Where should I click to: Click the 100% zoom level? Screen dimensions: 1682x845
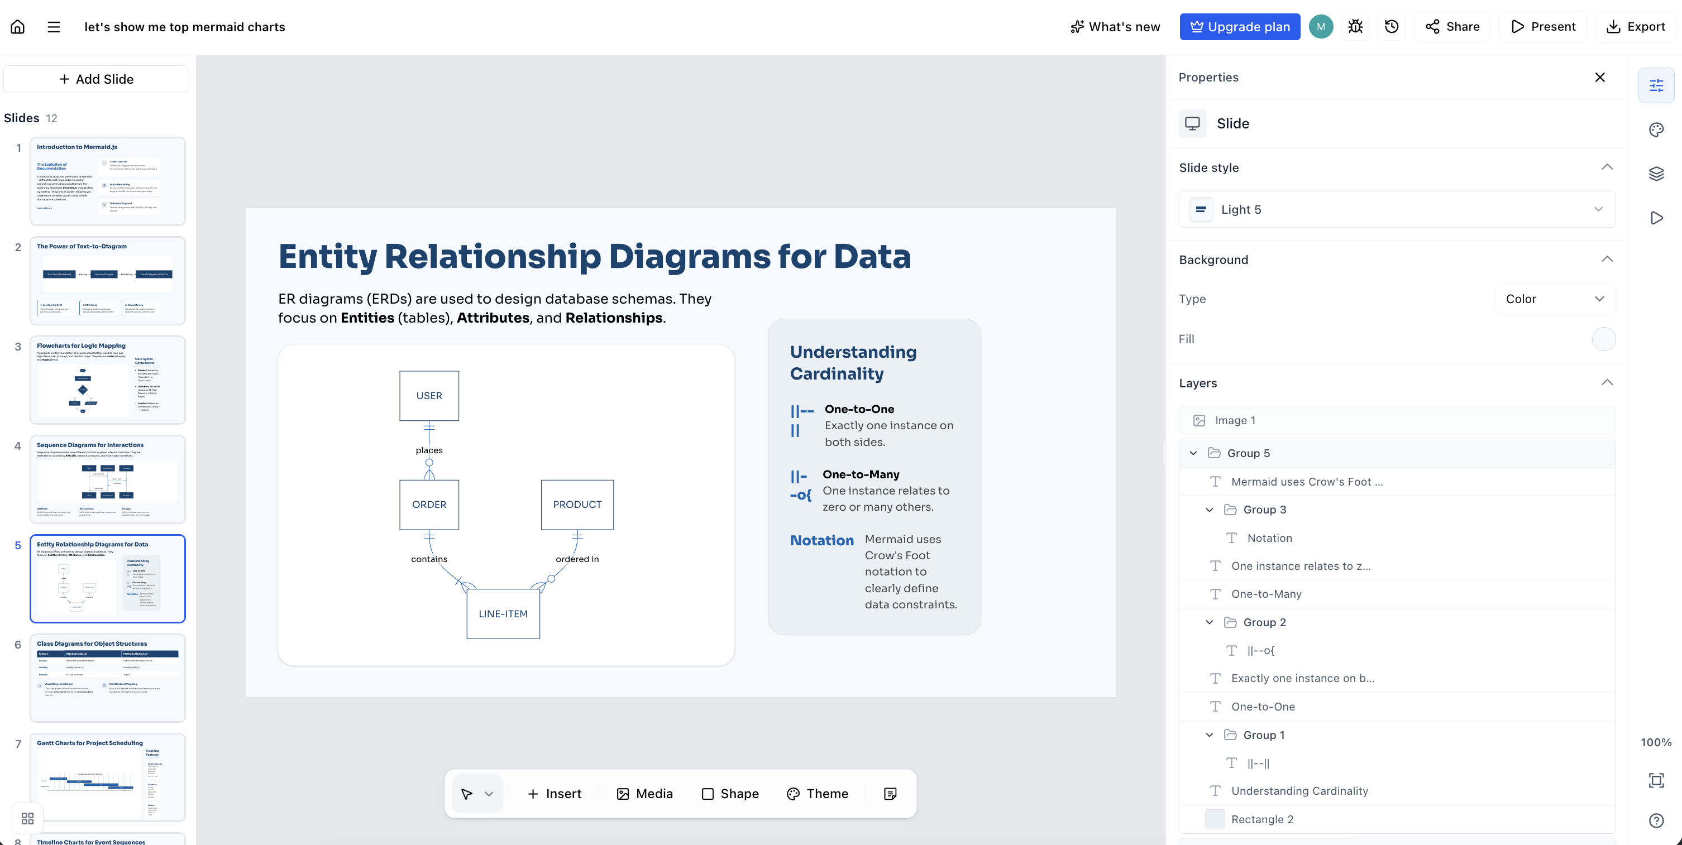(1656, 742)
